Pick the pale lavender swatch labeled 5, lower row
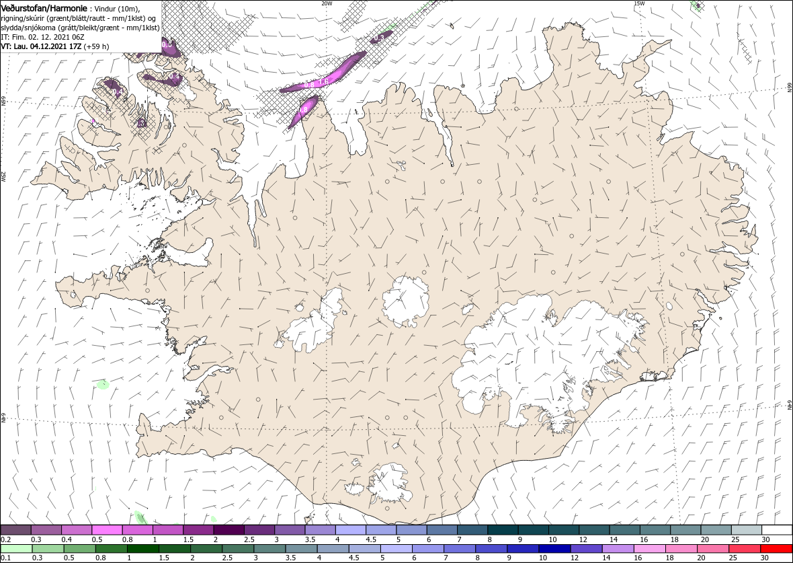The width and height of the screenshot is (793, 563). (396, 549)
